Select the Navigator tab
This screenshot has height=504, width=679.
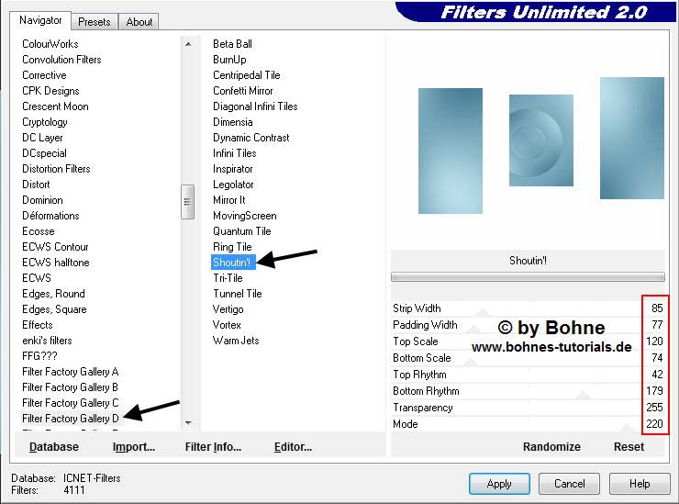click(41, 20)
